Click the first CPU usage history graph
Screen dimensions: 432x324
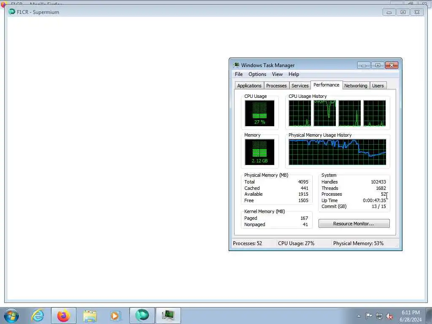[300, 113]
